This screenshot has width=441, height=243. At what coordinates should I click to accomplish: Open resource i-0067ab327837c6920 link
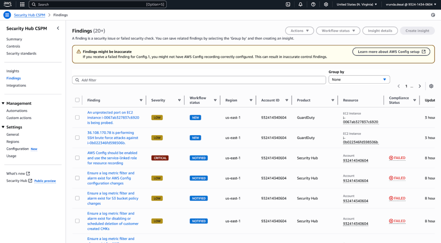click(360, 120)
